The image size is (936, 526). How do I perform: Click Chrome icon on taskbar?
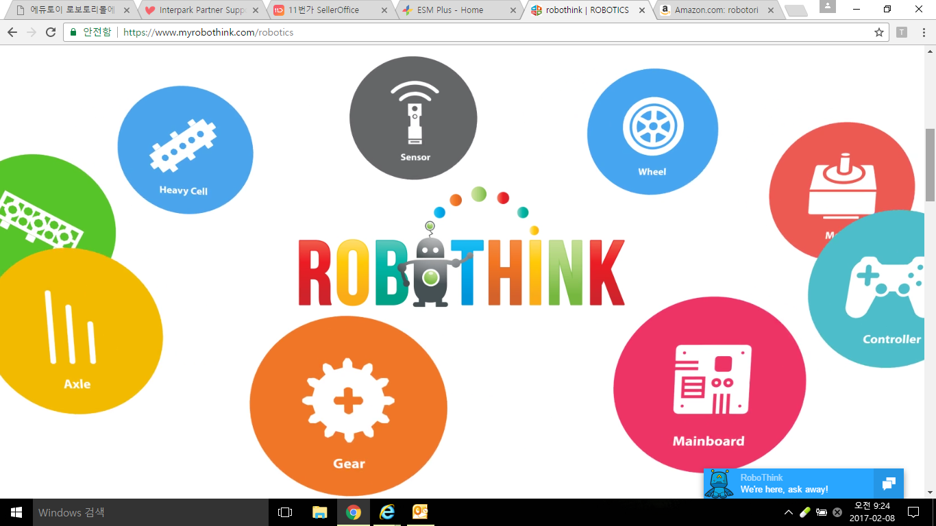354,512
